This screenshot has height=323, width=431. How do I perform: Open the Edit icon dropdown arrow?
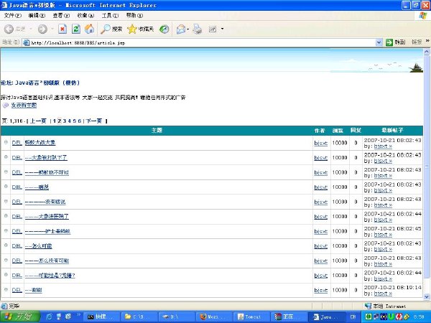pyautogui.click(x=222, y=29)
